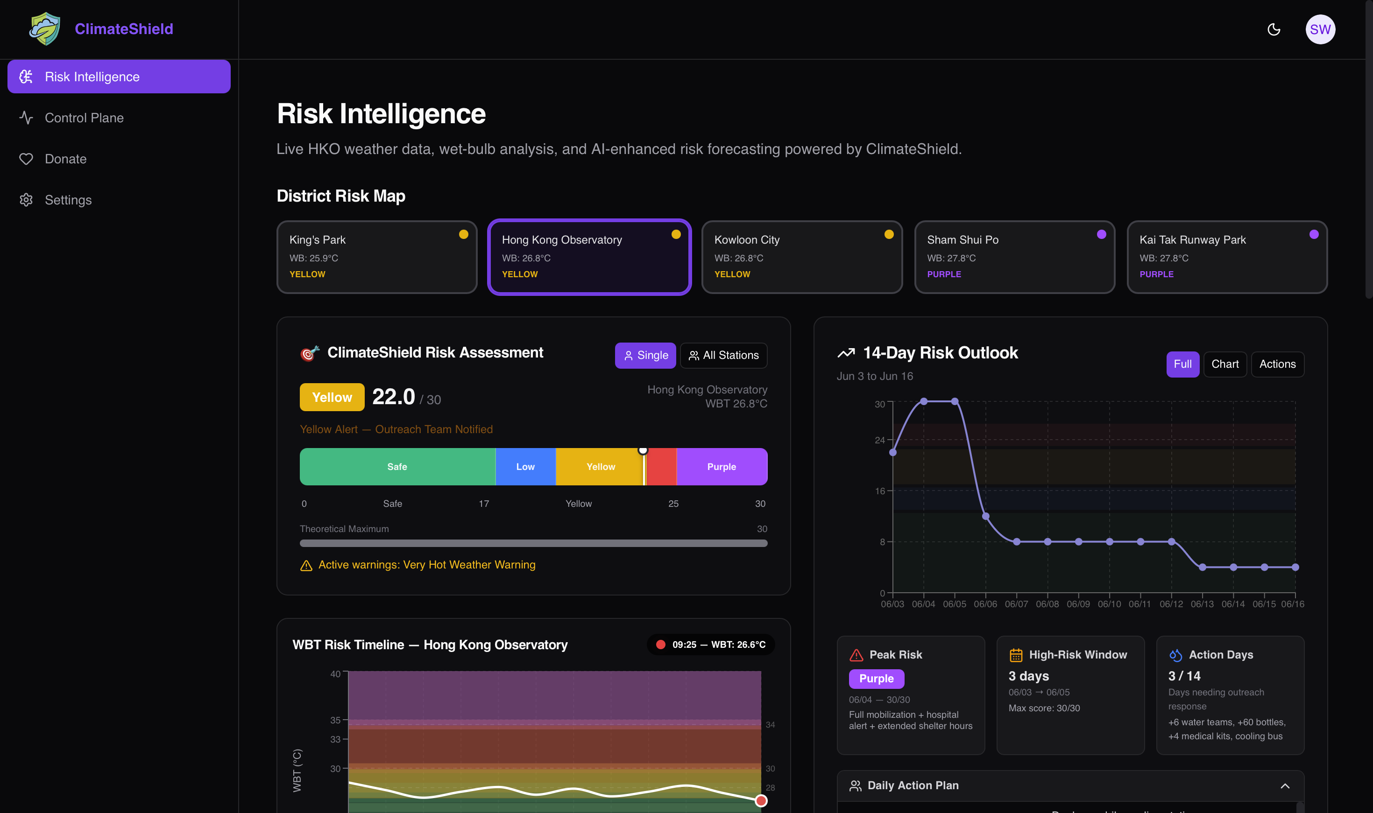This screenshot has height=813, width=1373.
Task: Switch outlook to Actions tab
Action: tap(1277, 364)
